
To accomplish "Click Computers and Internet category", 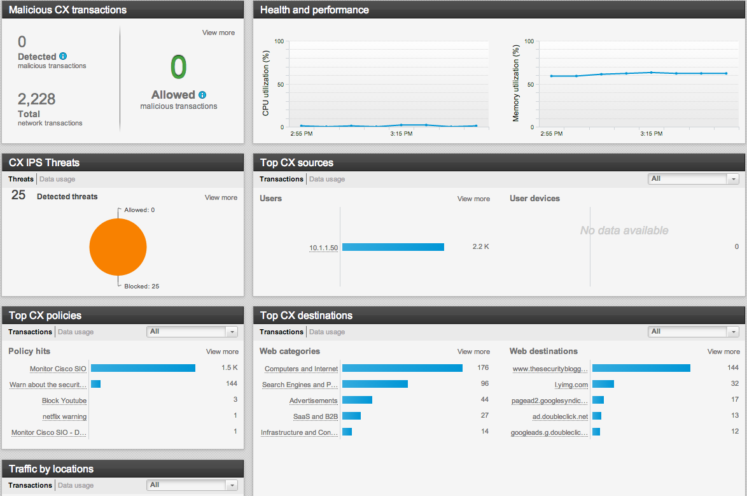I will [x=301, y=369].
